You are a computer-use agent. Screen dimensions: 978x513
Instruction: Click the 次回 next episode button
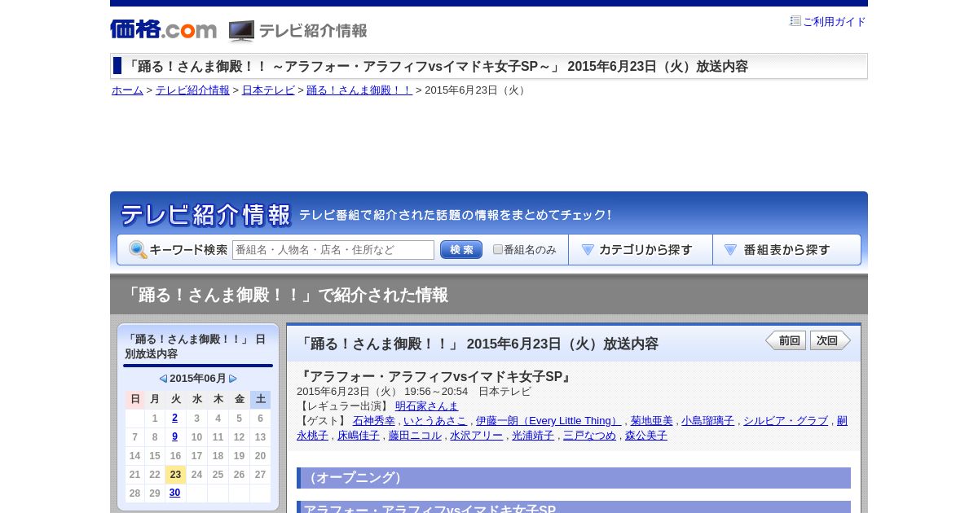point(830,340)
